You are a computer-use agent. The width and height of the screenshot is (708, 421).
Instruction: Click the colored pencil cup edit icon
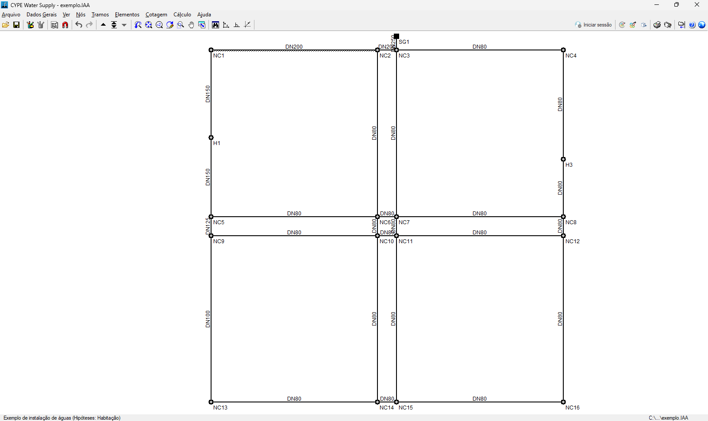30,25
